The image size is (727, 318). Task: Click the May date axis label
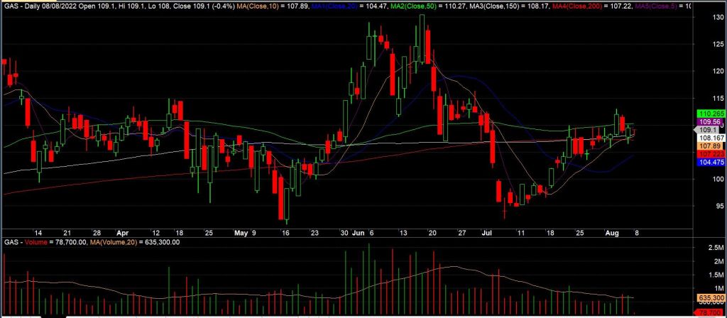coord(241,233)
